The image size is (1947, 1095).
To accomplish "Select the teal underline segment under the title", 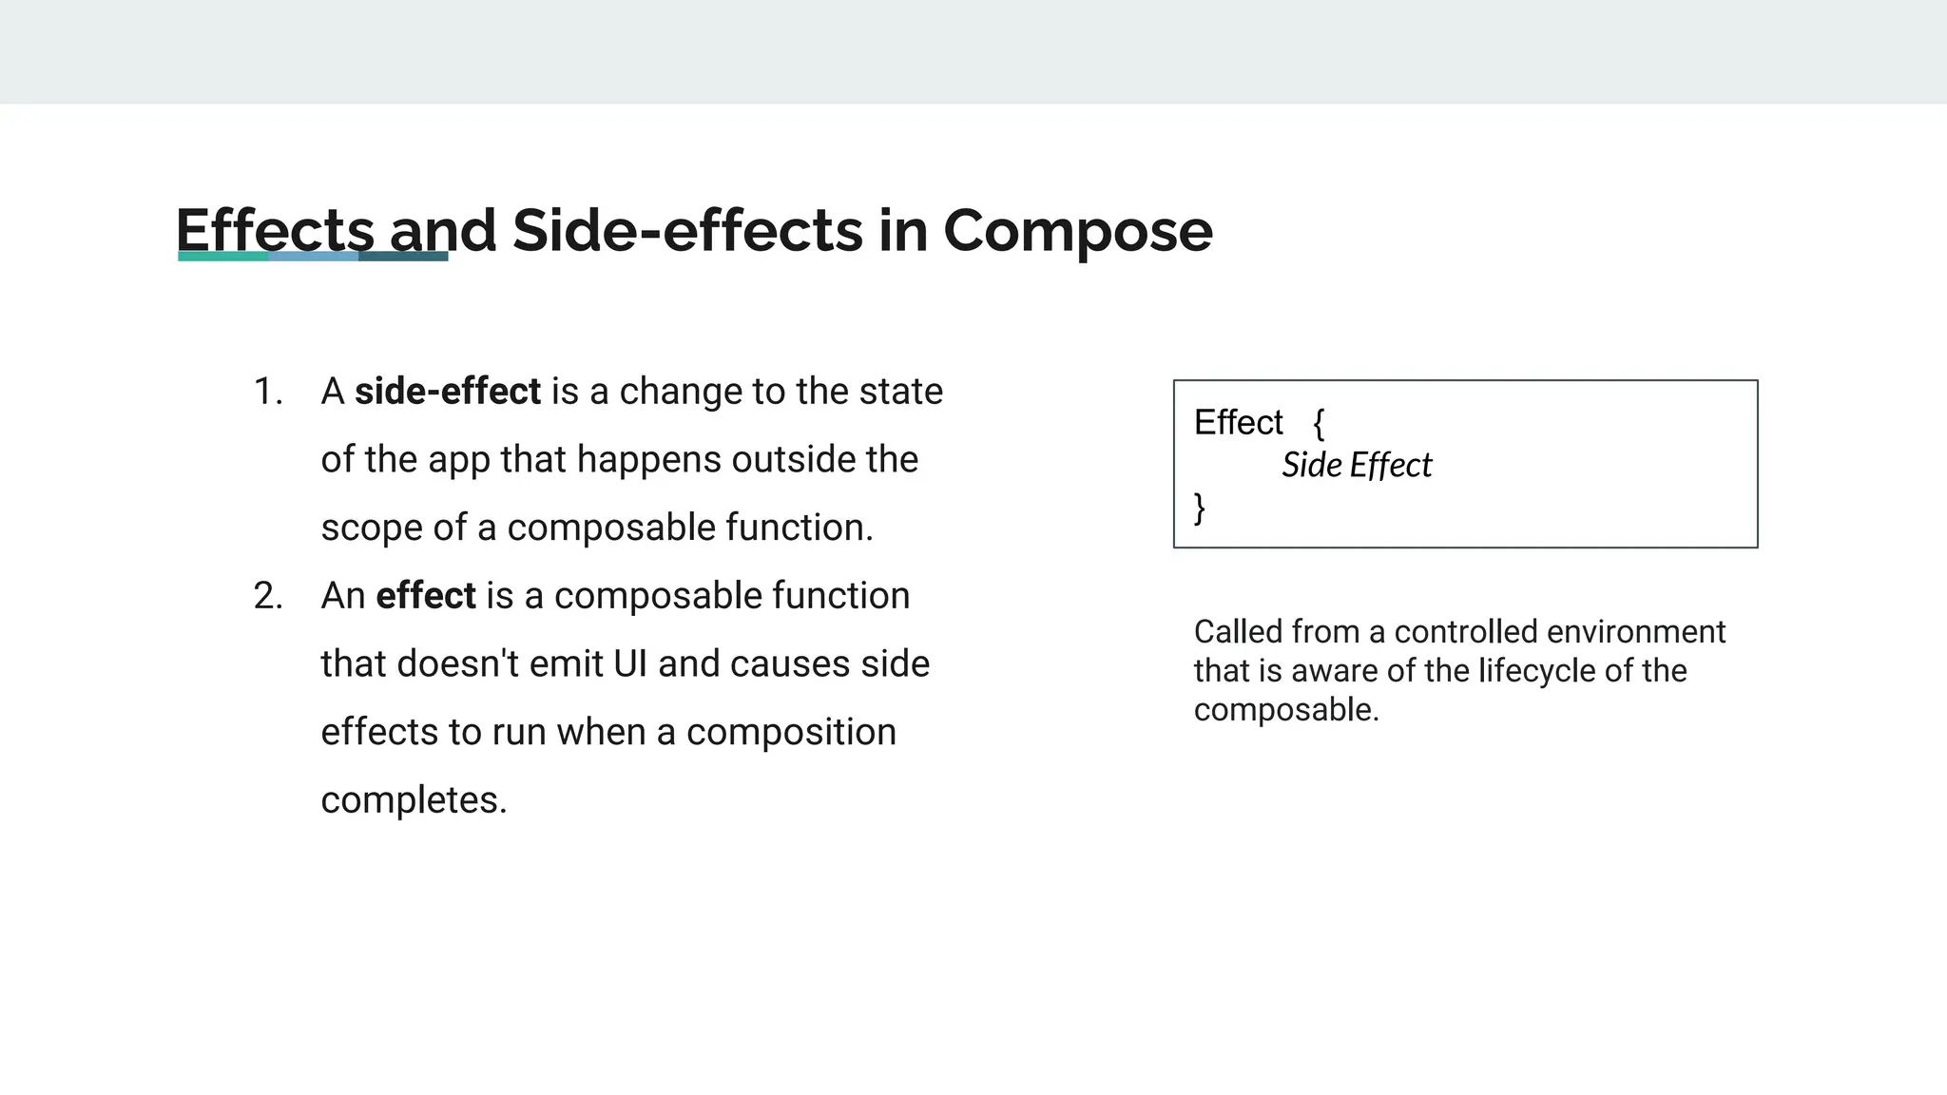I will pyautogui.click(x=222, y=256).
